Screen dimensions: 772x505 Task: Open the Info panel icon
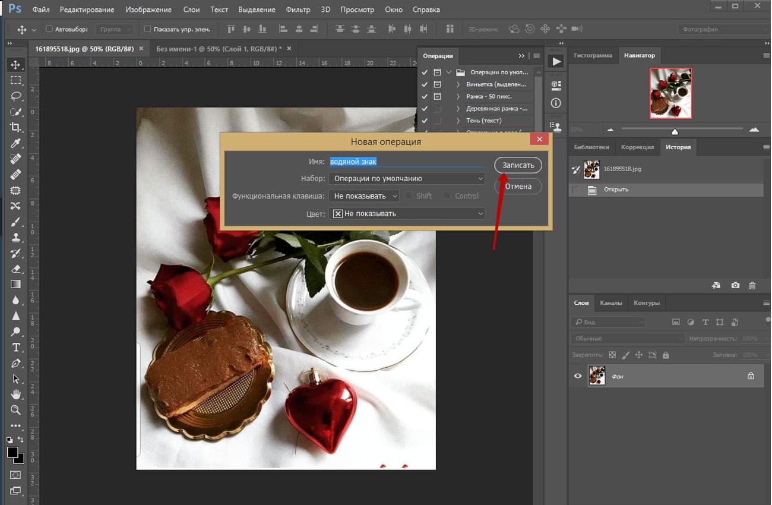556,103
